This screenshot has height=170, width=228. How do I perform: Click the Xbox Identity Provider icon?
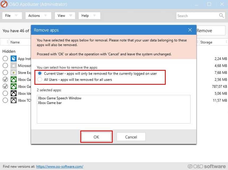tap(14, 93)
